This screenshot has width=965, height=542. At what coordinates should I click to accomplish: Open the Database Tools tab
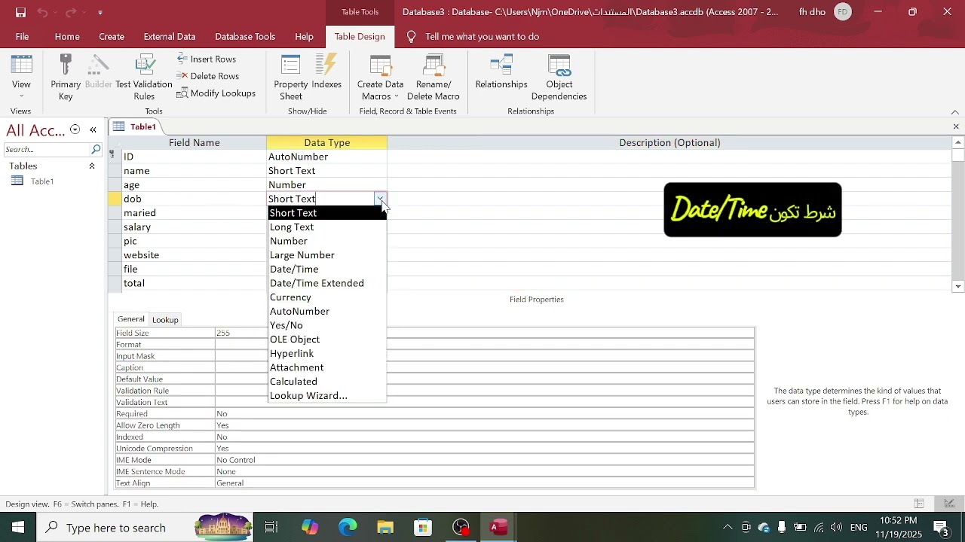245,36
